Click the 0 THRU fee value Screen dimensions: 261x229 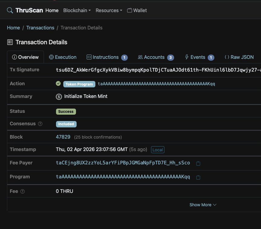pos(64,191)
